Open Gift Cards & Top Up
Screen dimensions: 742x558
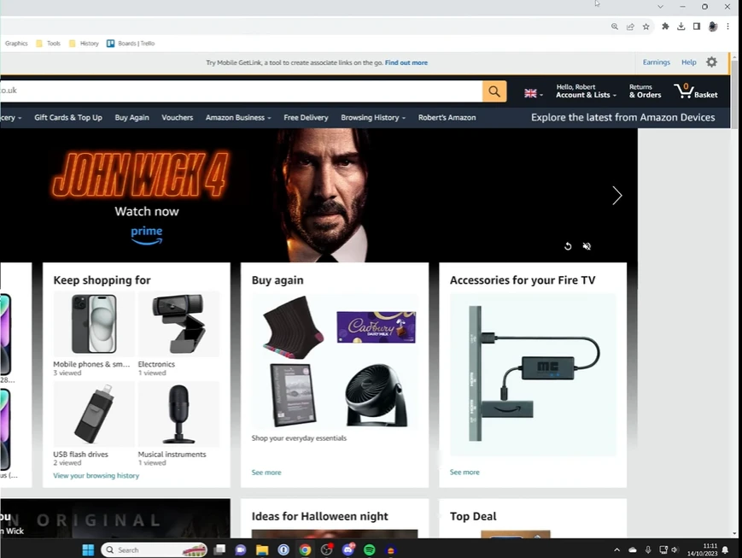(x=68, y=117)
